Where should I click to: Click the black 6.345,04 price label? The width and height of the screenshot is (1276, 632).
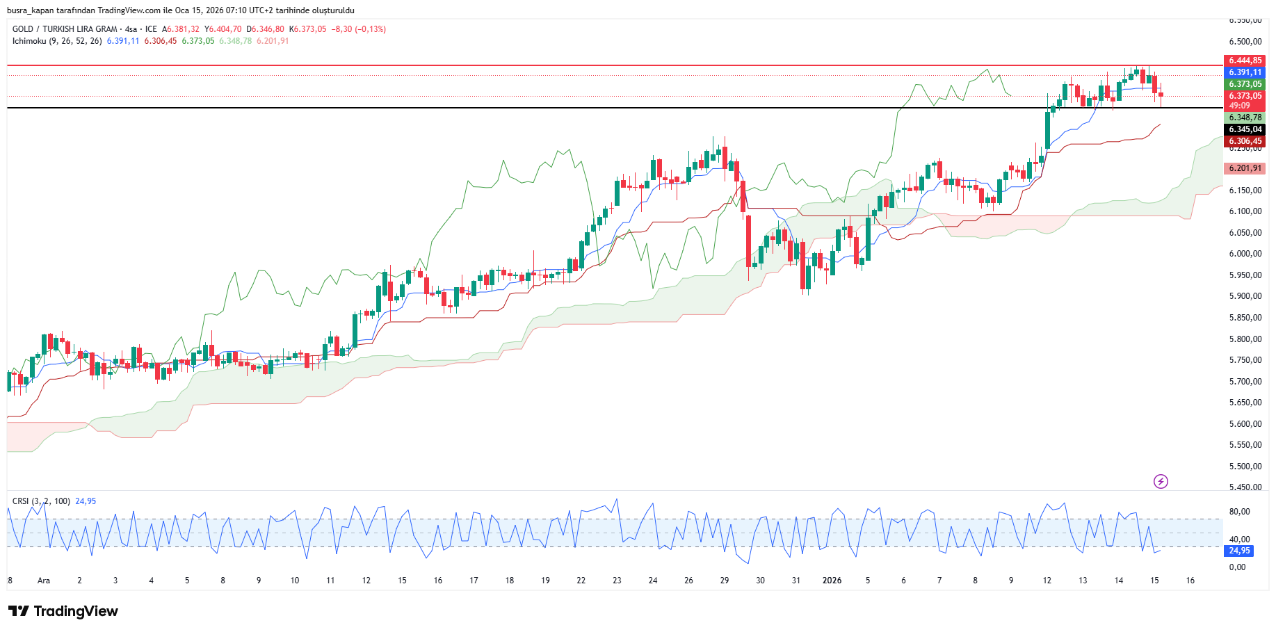coord(1244,129)
